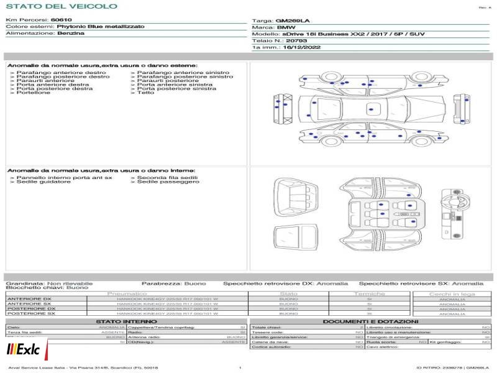Click 'Sedile guidatore' list entry
The height and width of the screenshot is (373, 497).
(x=43, y=182)
